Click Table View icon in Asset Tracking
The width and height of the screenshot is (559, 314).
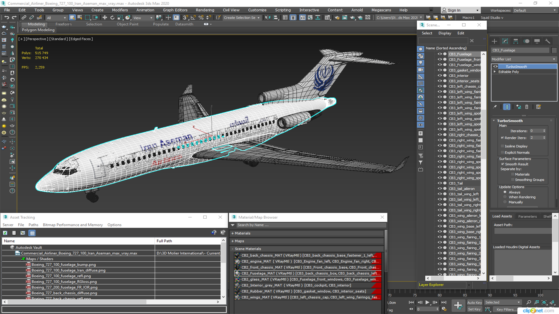pos(32,233)
